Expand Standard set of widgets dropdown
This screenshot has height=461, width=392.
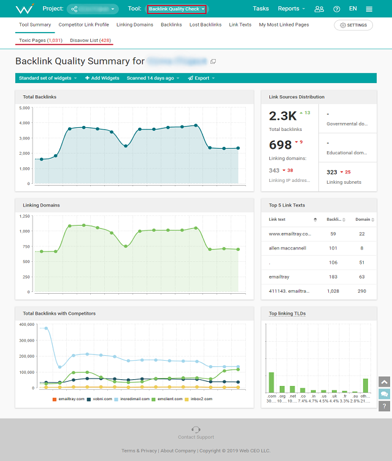(x=48, y=78)
